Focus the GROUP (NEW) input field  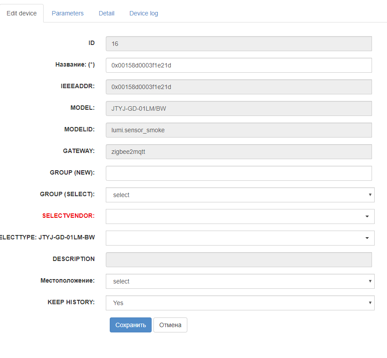[x=238, y=173]
